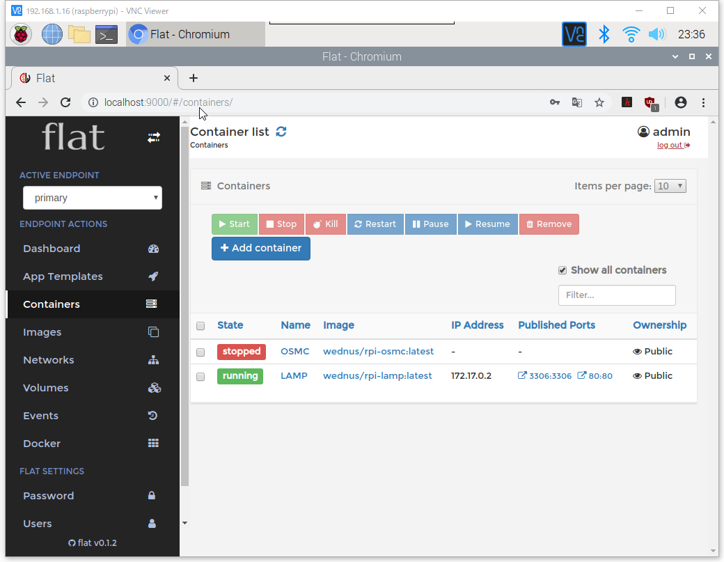Open Networks in the sidebar
The width and height of the screenshot is (724, 562).
tap(93, 360)
